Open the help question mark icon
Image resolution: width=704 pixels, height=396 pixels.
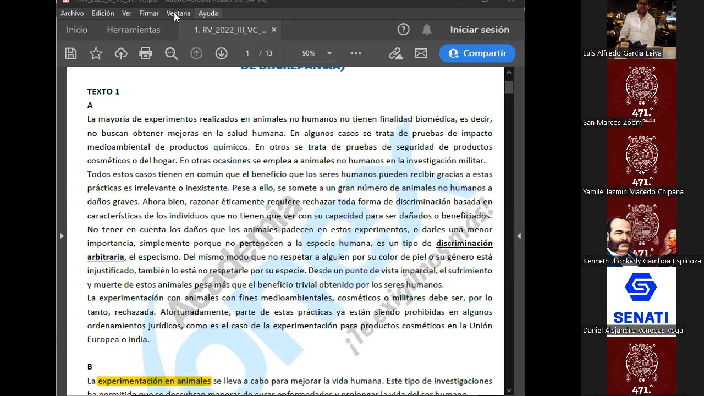point(404,30)
